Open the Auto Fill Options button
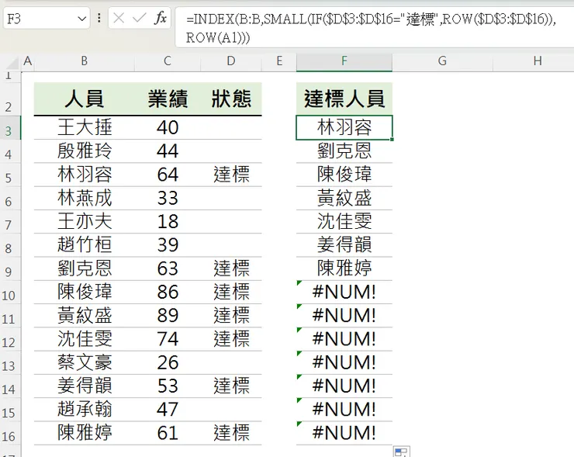Screen dimensions: 574x457 pyautogui.click(x=402, y=452)
